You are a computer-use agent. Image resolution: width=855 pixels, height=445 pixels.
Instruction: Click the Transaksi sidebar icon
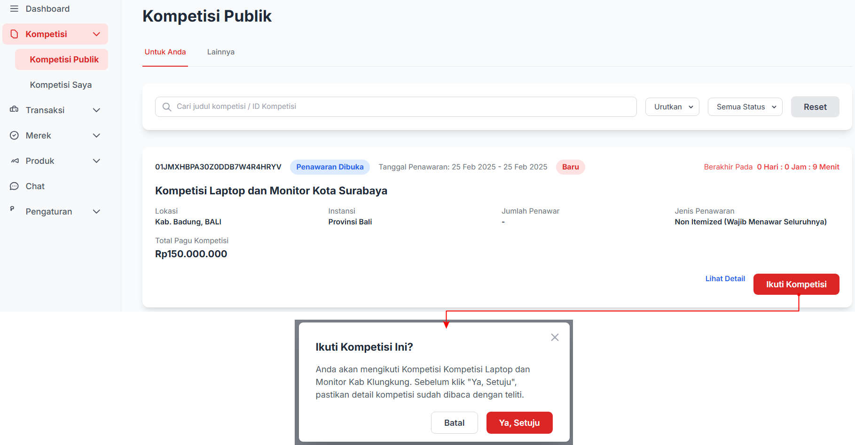pos(14,110)
